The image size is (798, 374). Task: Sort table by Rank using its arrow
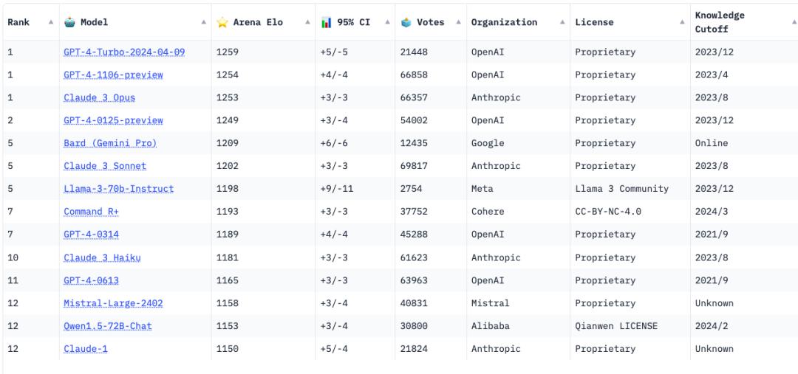[51, 22]
